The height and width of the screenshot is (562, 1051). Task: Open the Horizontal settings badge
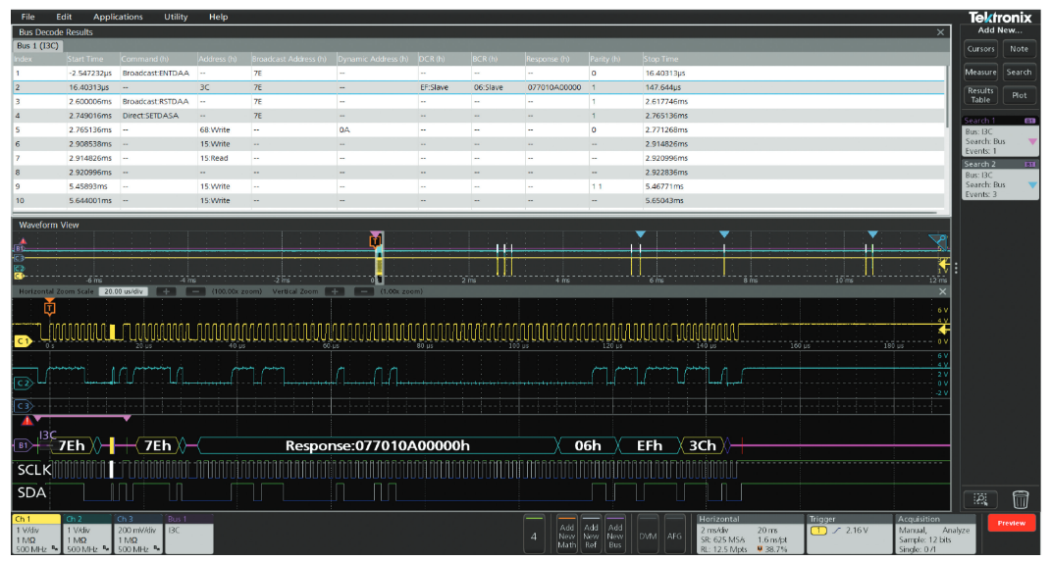tap(750, 534)
